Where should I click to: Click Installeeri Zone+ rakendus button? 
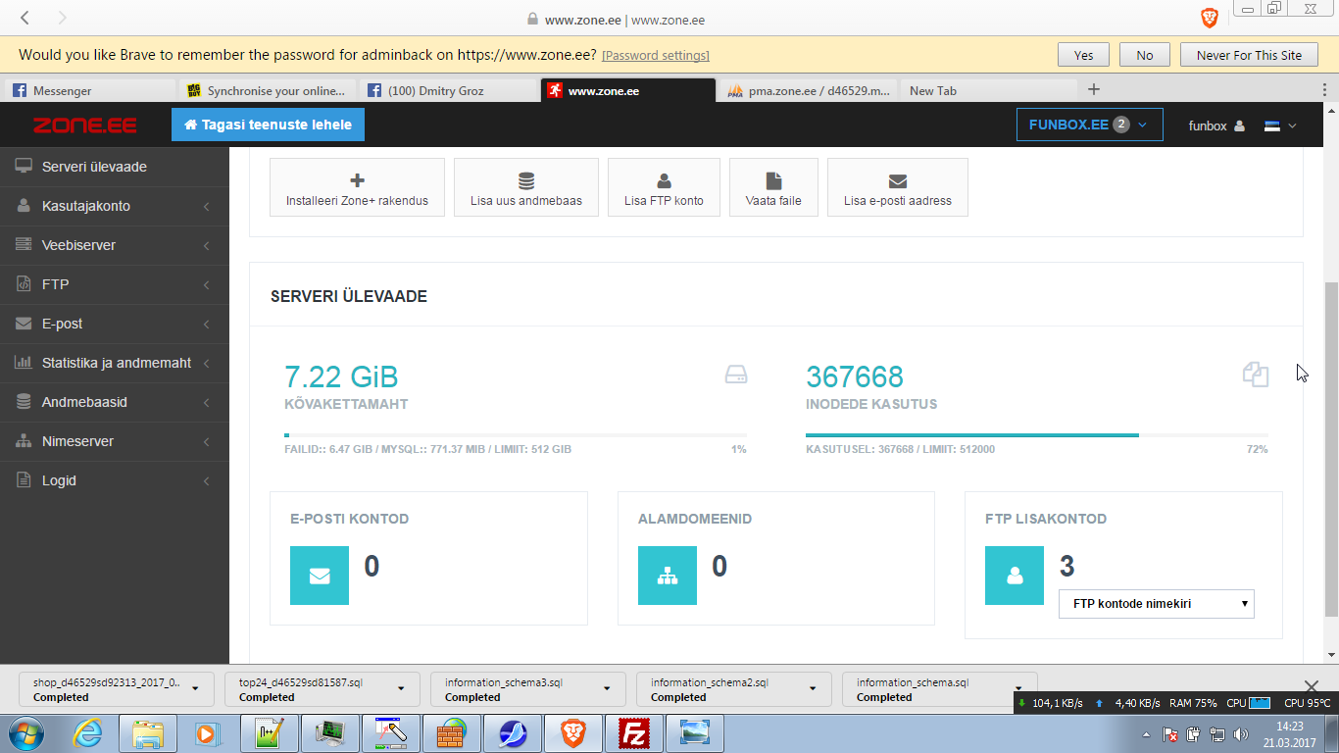coord(357,187)
